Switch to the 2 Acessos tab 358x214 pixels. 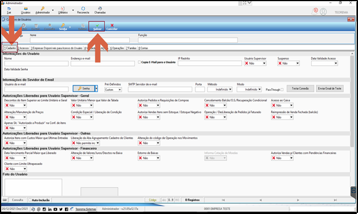coord(24,48)
